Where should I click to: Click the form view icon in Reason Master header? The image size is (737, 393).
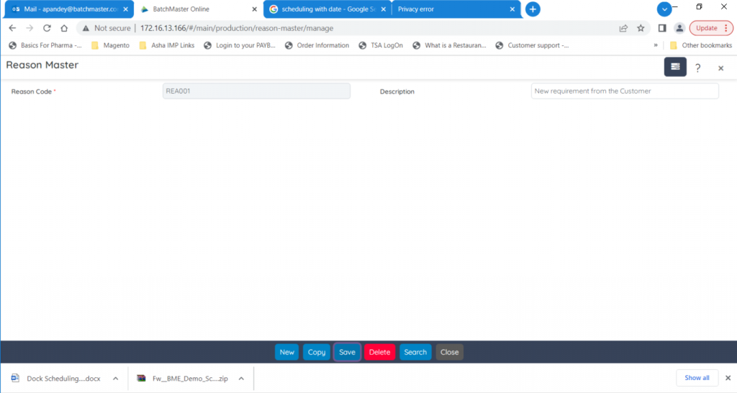click(x=674, y=67)
